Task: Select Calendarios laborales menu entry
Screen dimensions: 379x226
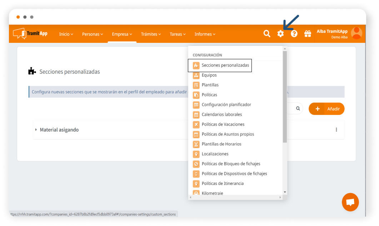Action: click(221, 115)
